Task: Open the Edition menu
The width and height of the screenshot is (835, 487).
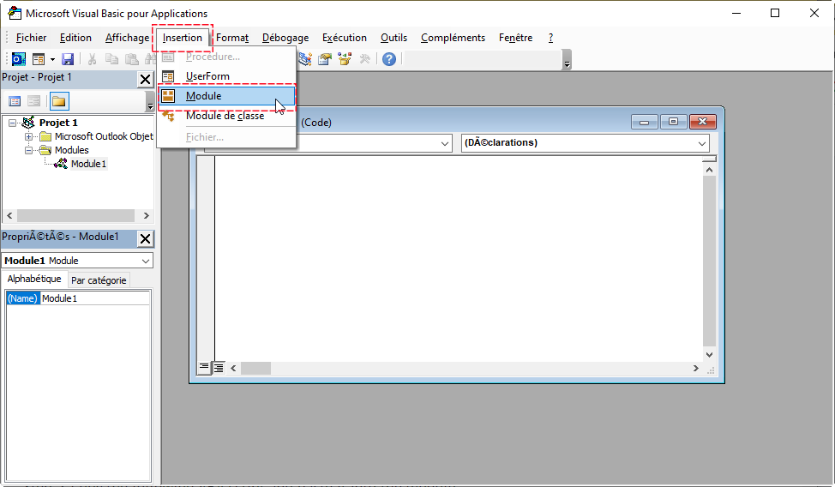Action: (75, 38)
